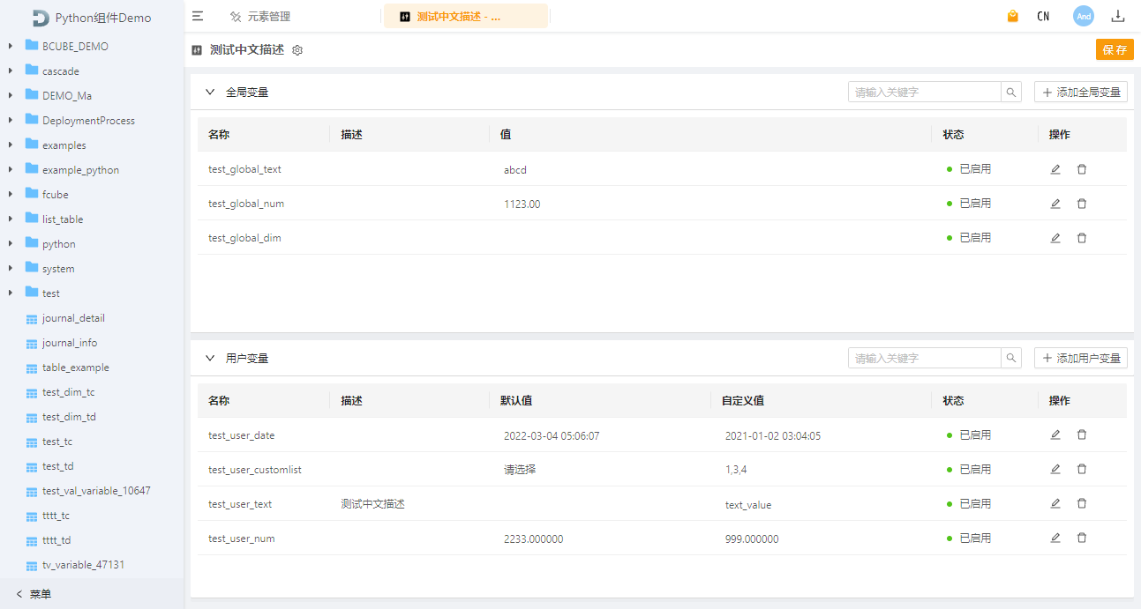This screenshot has height=609, width=1141.
Task: Delete the test_global_num variable via trash icon
Action: tap(1082, 204)
